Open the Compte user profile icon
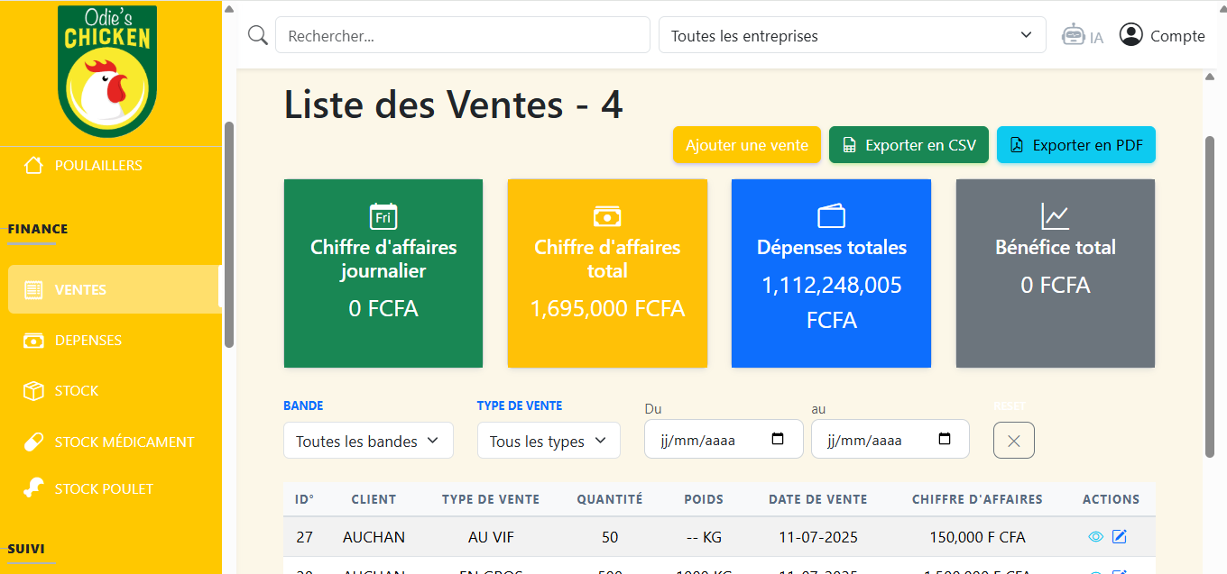This screenshot has height=574, width=1227. [1130, 35]
